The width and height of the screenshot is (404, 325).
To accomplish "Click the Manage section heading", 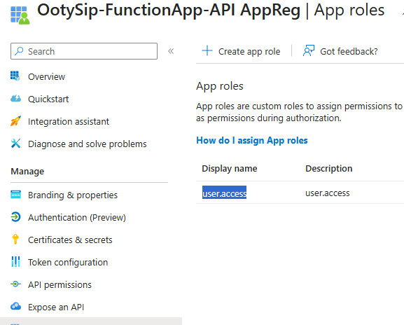I will tap(27, 172).
